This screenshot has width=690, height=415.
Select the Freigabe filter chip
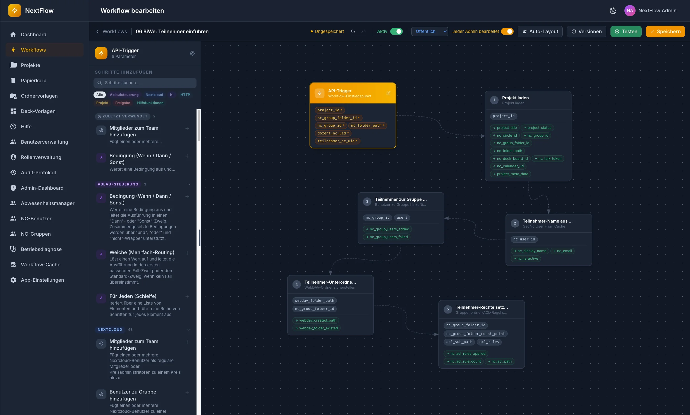pos(123,103)
